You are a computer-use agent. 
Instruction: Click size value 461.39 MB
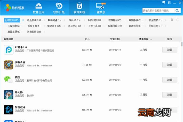click(x=87, y=109)
